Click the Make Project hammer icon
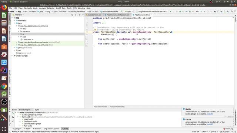This screenshot has height=133, width=237. 121,11
